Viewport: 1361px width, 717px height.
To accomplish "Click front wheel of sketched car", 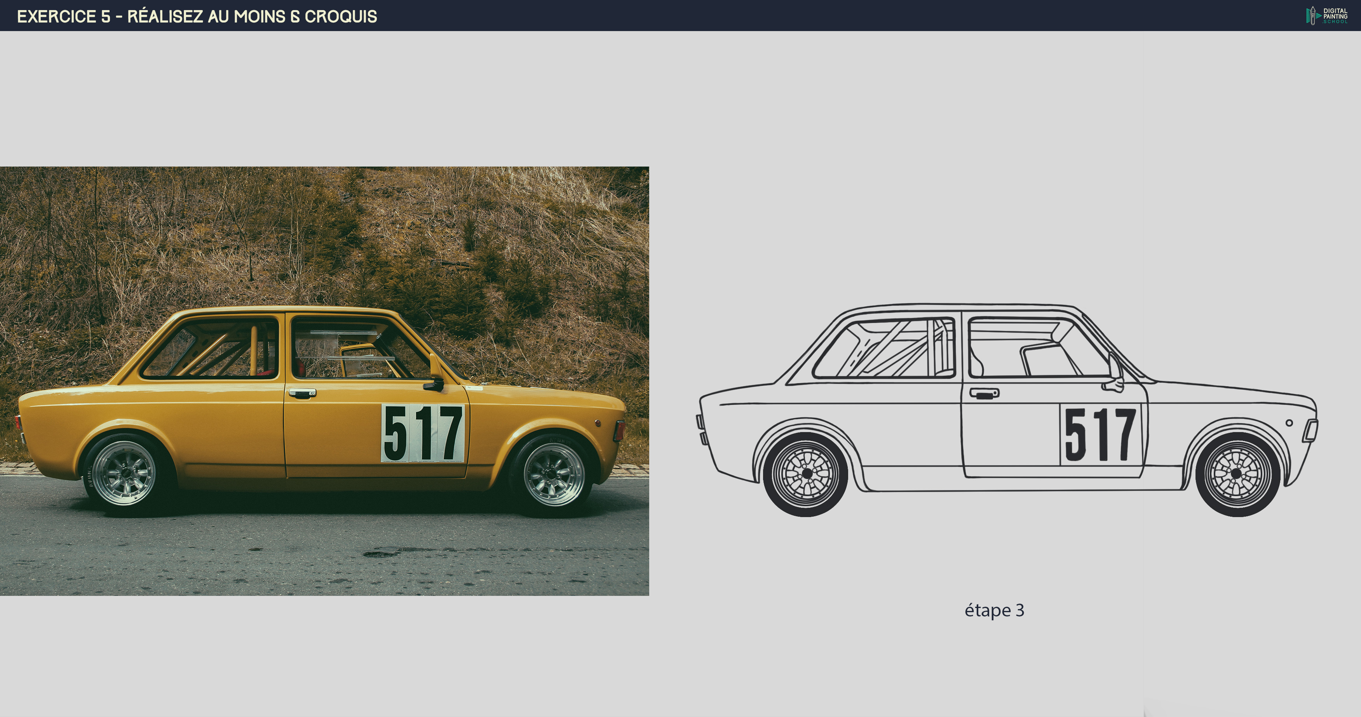I will (x=1237, y=474).
